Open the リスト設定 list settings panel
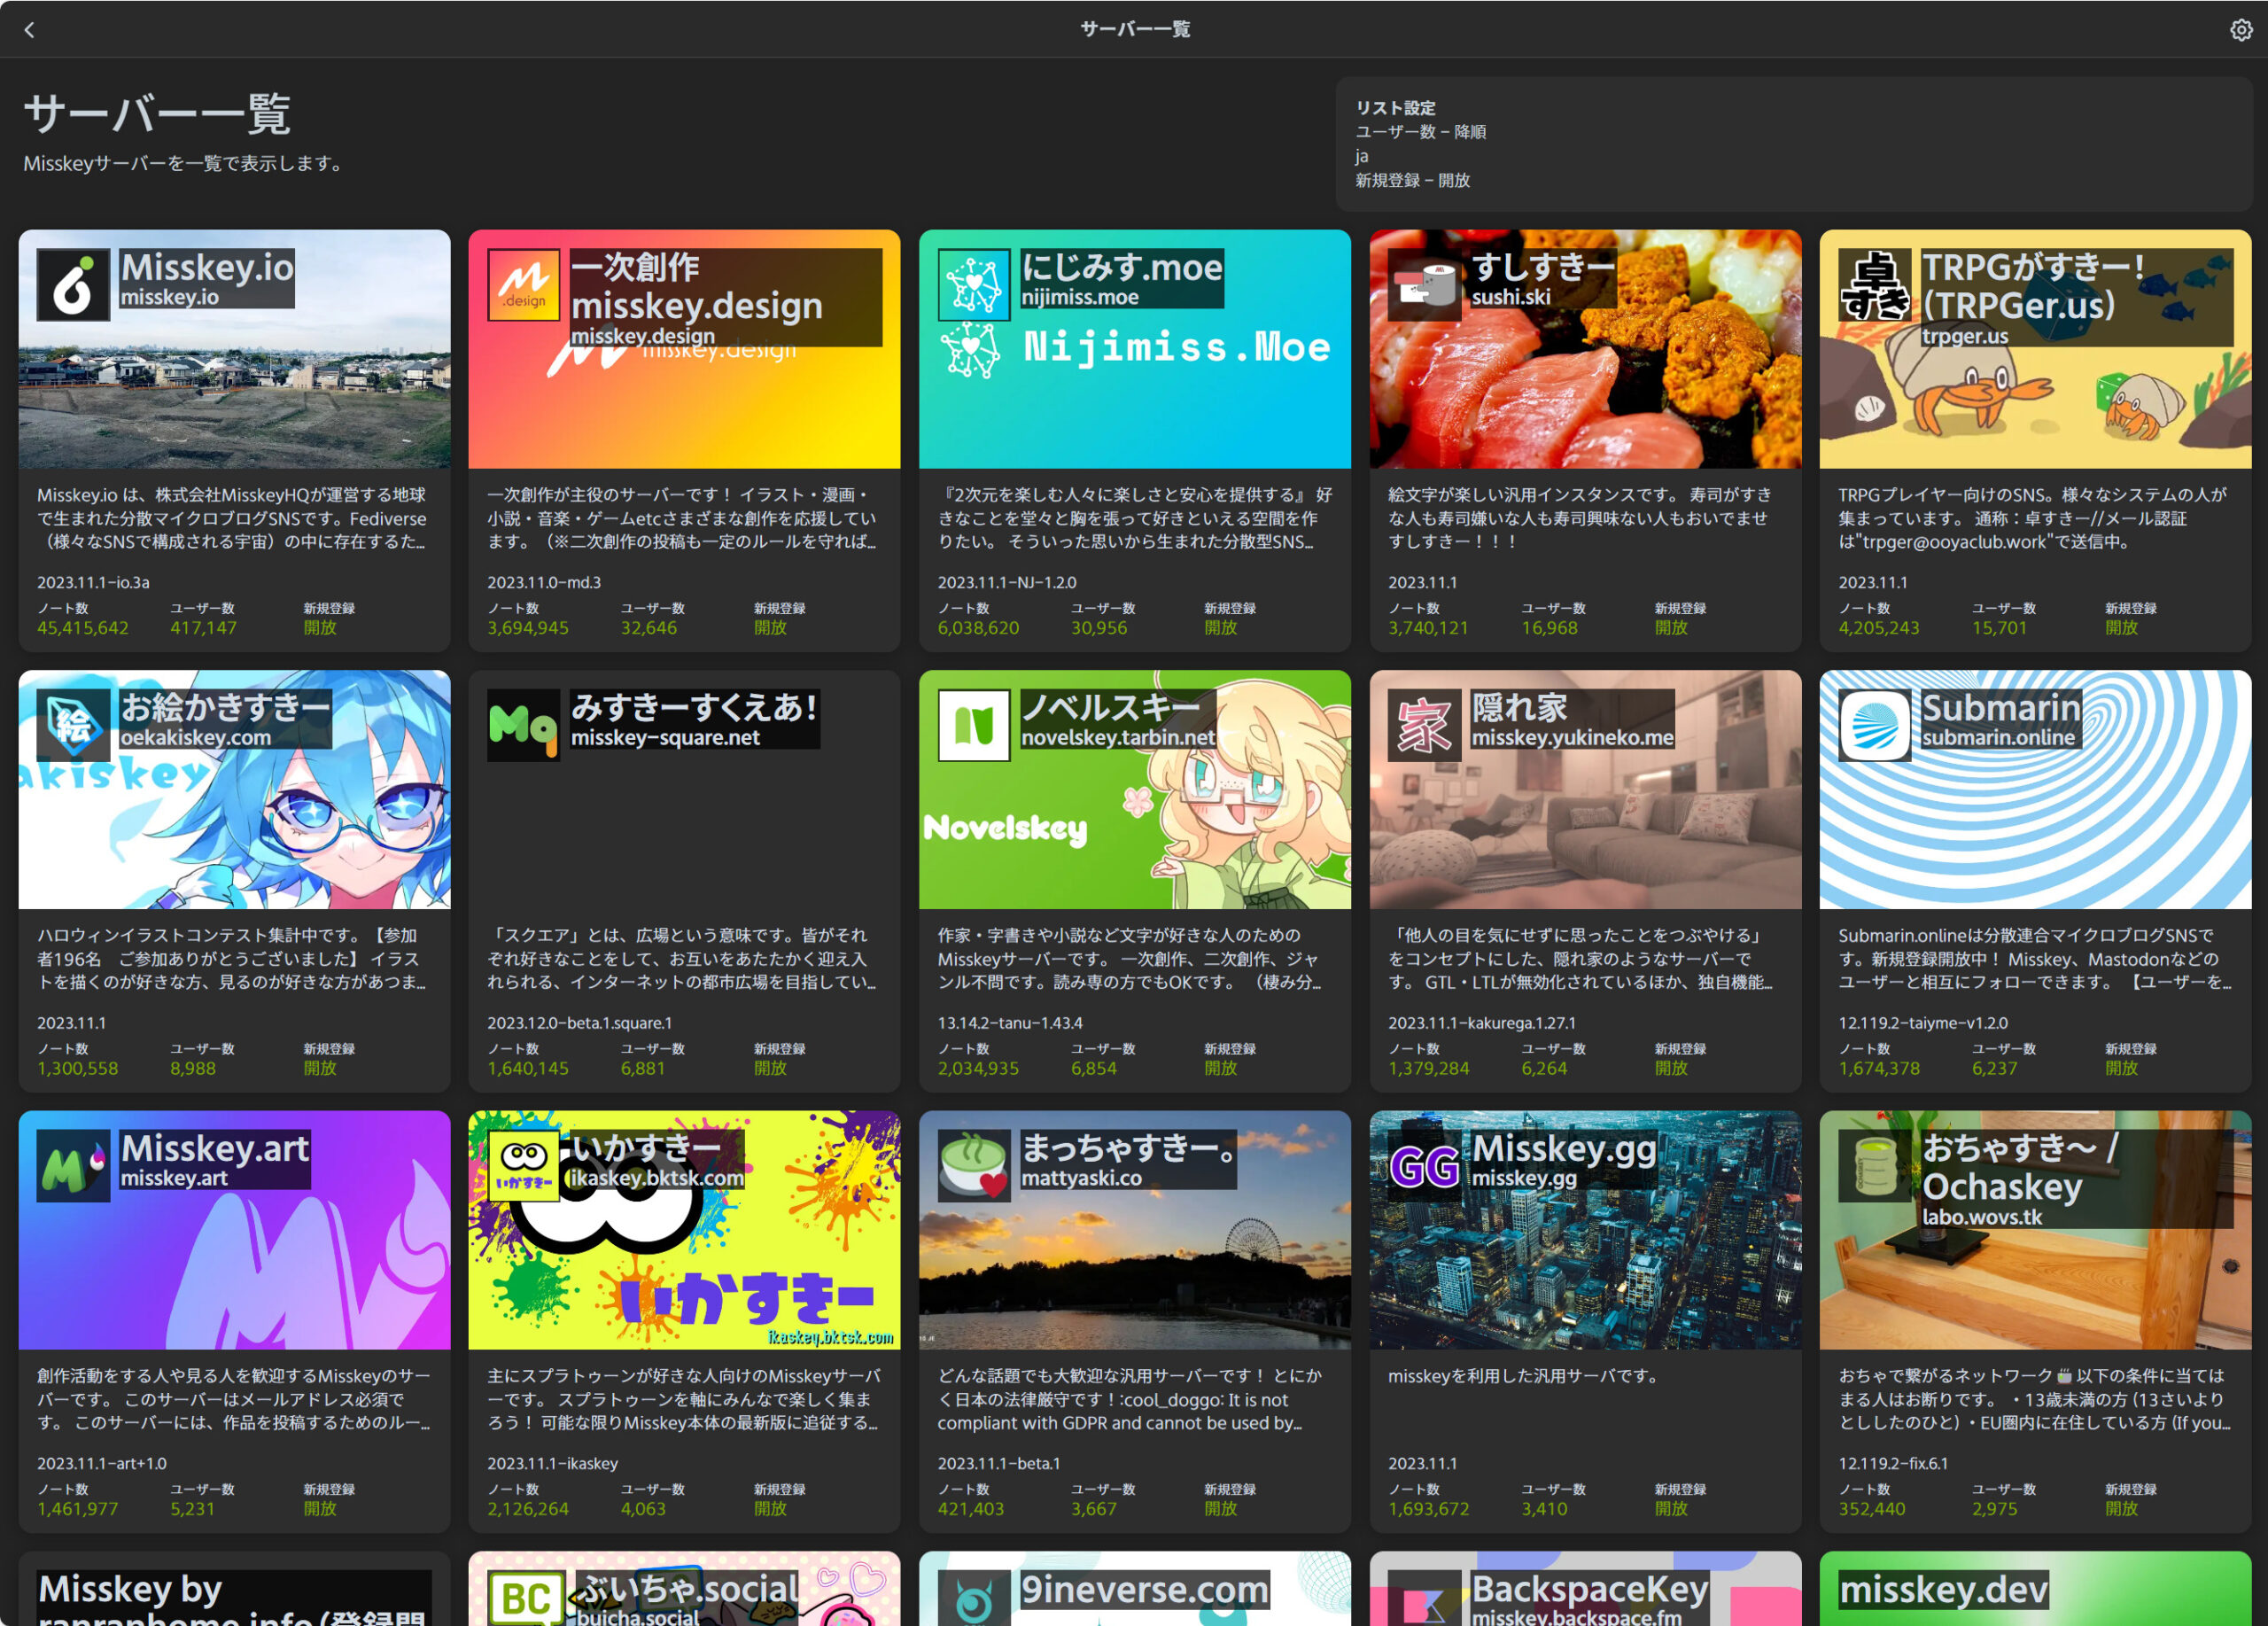This screenshot has height=1626, width=2268. [x=1794, y=144]
